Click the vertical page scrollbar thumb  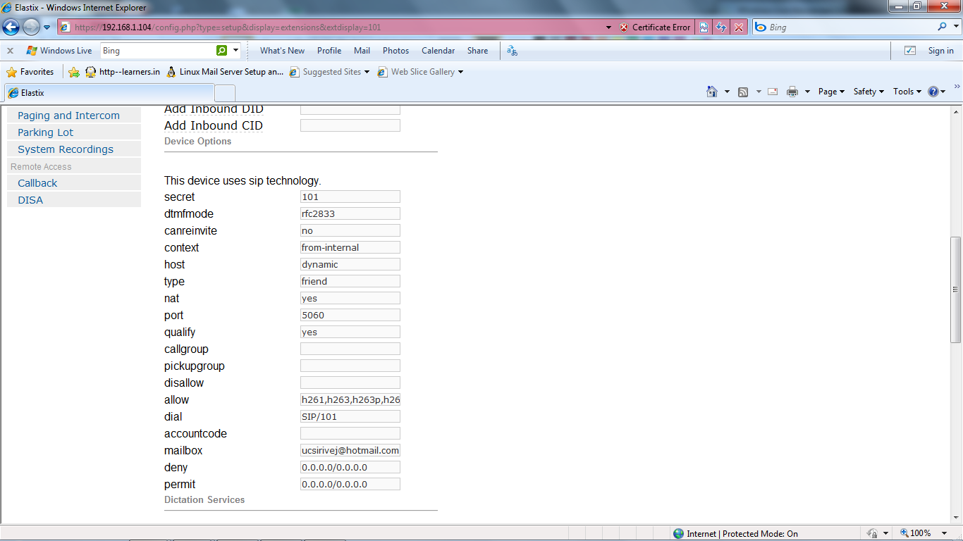click(x=956, y=289)
